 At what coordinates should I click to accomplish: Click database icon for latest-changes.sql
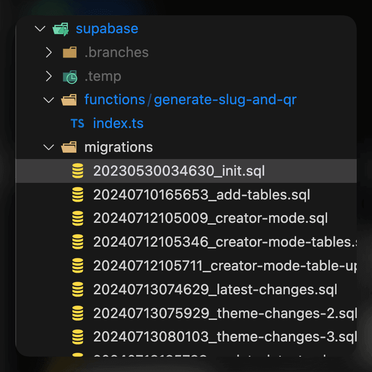tap(78, 289)
